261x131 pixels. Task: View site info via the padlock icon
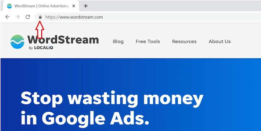point(40,17)
